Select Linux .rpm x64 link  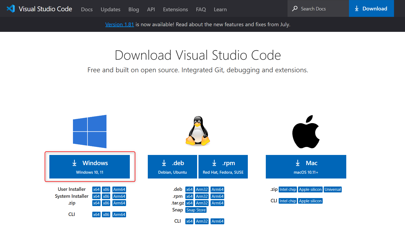[x=189, y=196]
